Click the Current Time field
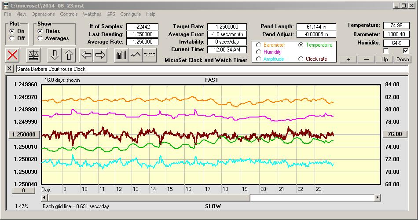 point(227,49)
